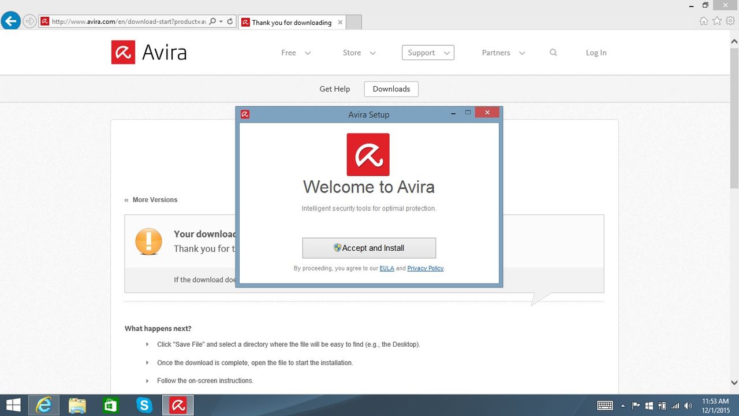
Task: Open Internet Explorer from the taskbar
Action: click(x=43, y=405)
